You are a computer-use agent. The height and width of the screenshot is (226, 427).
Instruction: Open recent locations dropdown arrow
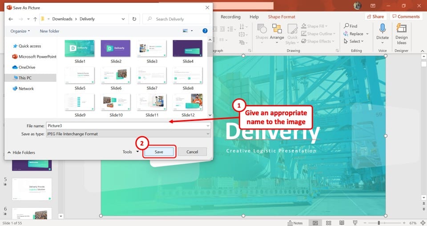[28, 19]
